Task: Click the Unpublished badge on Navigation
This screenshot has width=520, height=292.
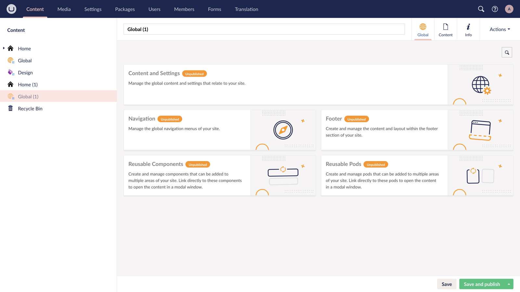Action: pos(170,119)
